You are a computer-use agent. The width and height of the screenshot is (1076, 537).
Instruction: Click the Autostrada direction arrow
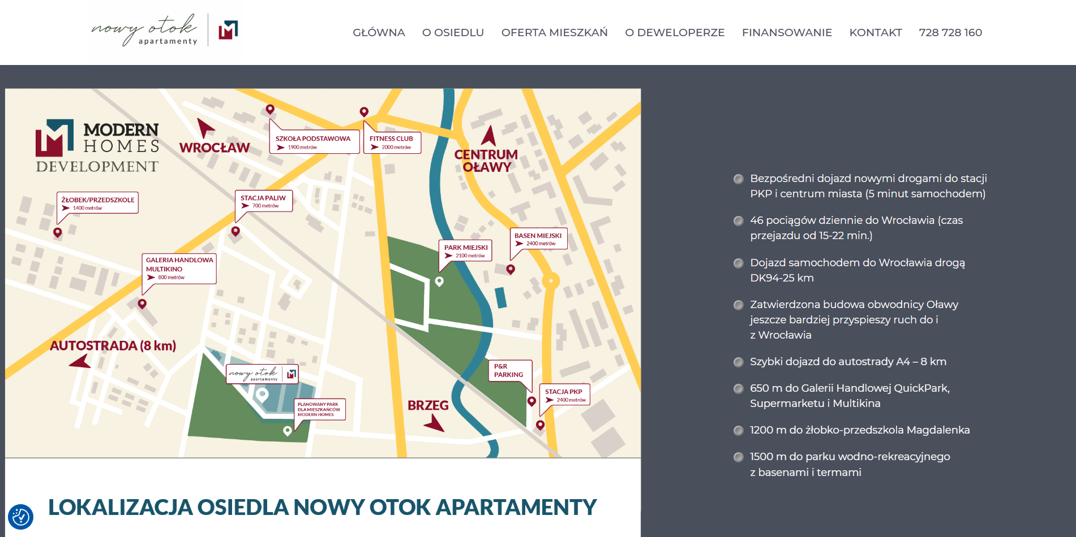(80, 361)
